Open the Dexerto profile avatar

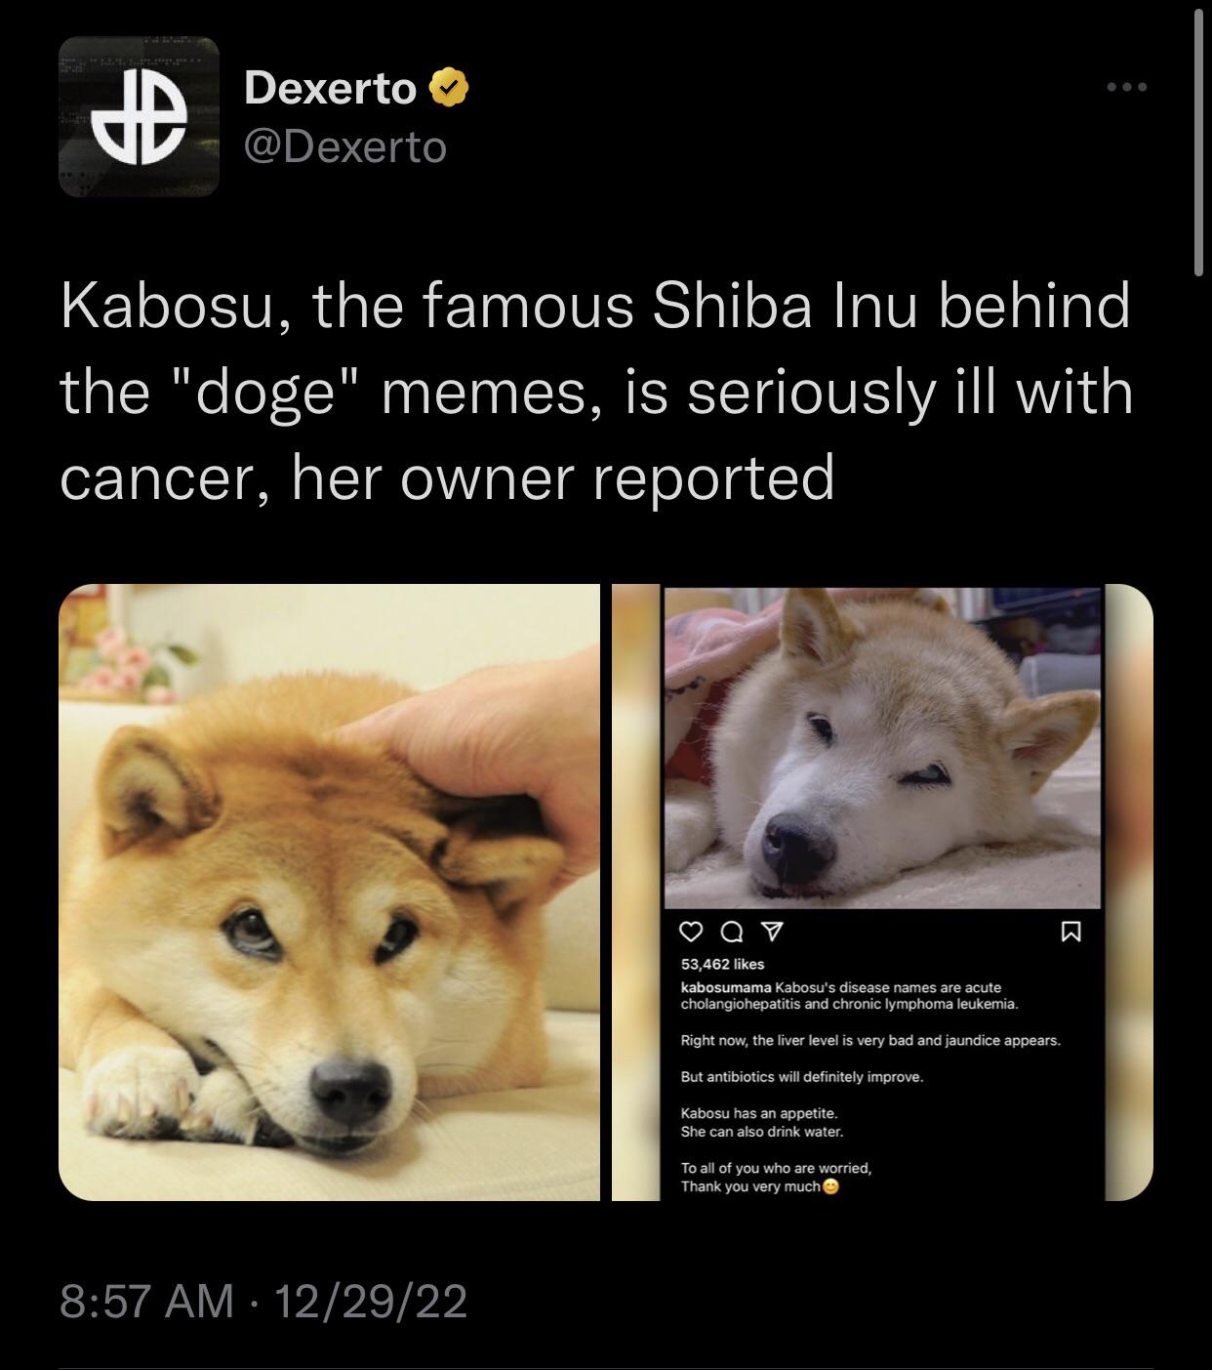coord(139,117)
